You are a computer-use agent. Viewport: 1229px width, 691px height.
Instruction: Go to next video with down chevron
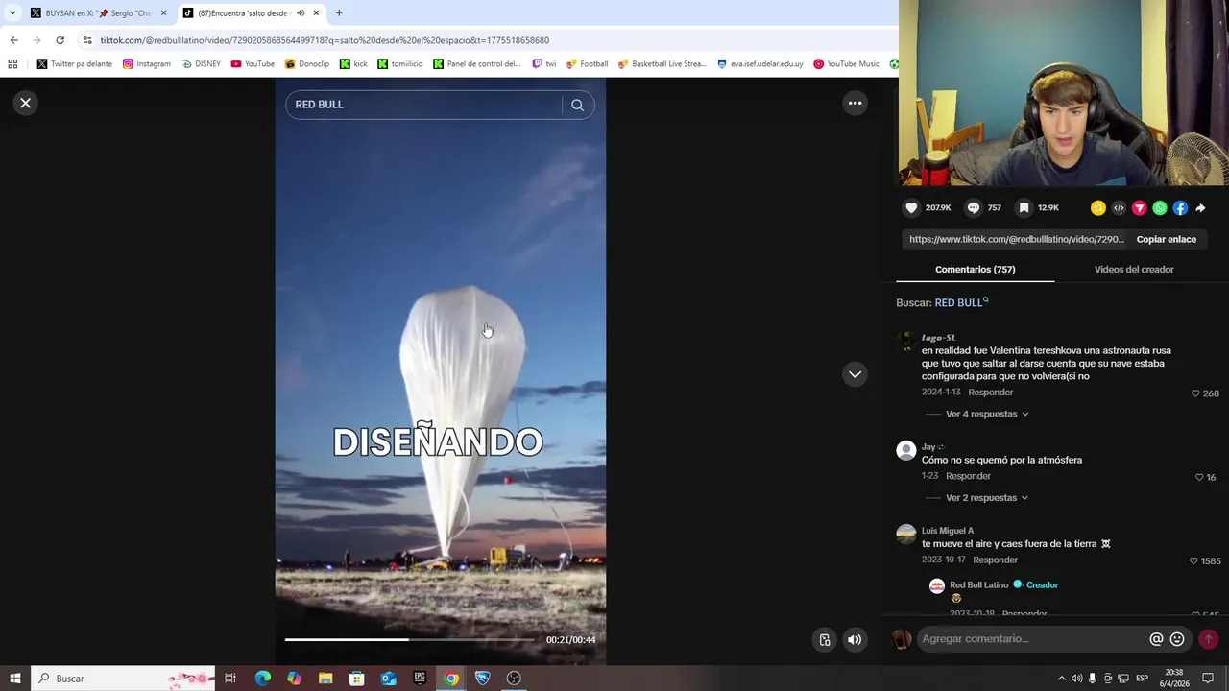click(x=855, y=374)
